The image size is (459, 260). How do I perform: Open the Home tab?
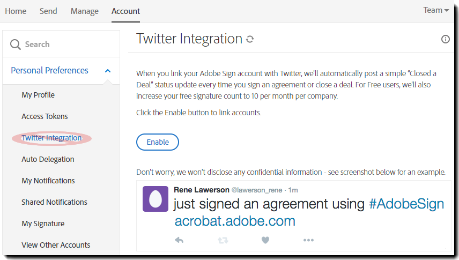point(16,11)
